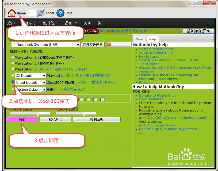Select the Custom-Default radio button
This screenshot has width=218, height=171.
tap(13, 89)
